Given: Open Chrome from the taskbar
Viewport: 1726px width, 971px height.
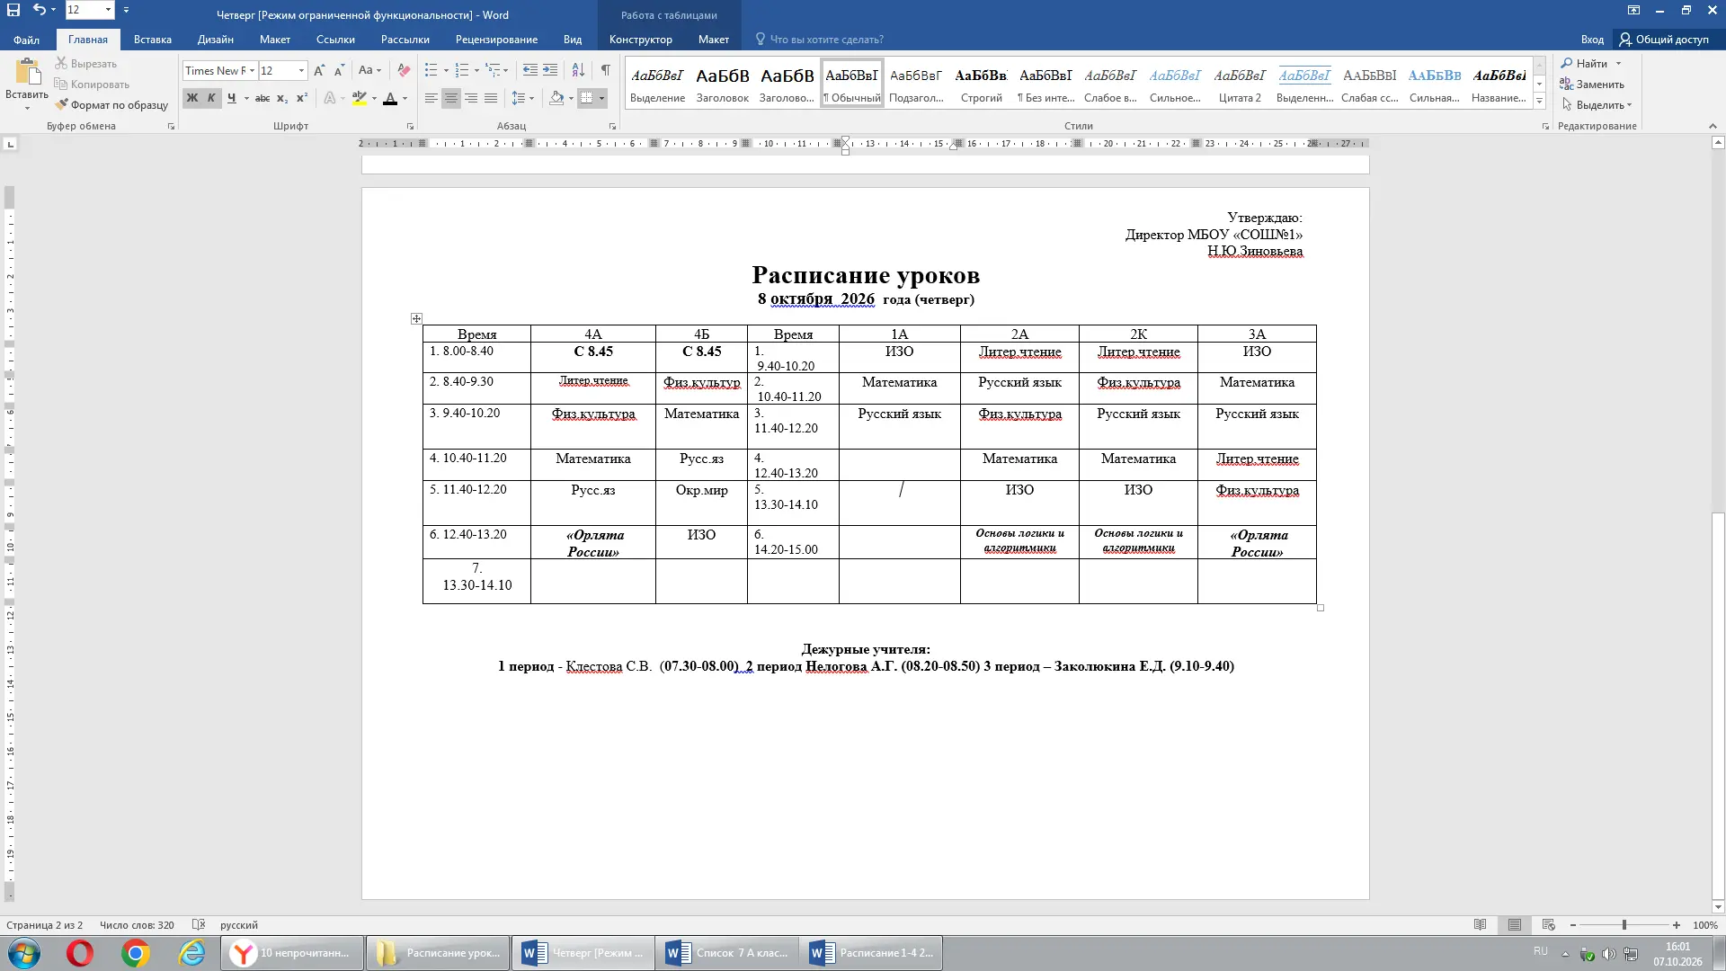Looking at the screenshot, I should click(x=136, y=952).
